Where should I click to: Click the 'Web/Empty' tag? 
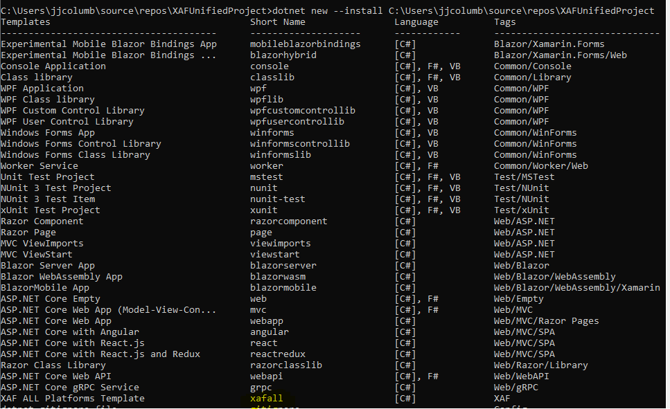[x=519, y=299]
